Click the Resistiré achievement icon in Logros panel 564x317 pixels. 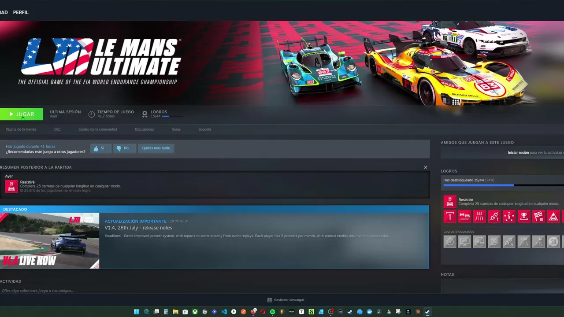pyautogui.click(x=450, y=202)
